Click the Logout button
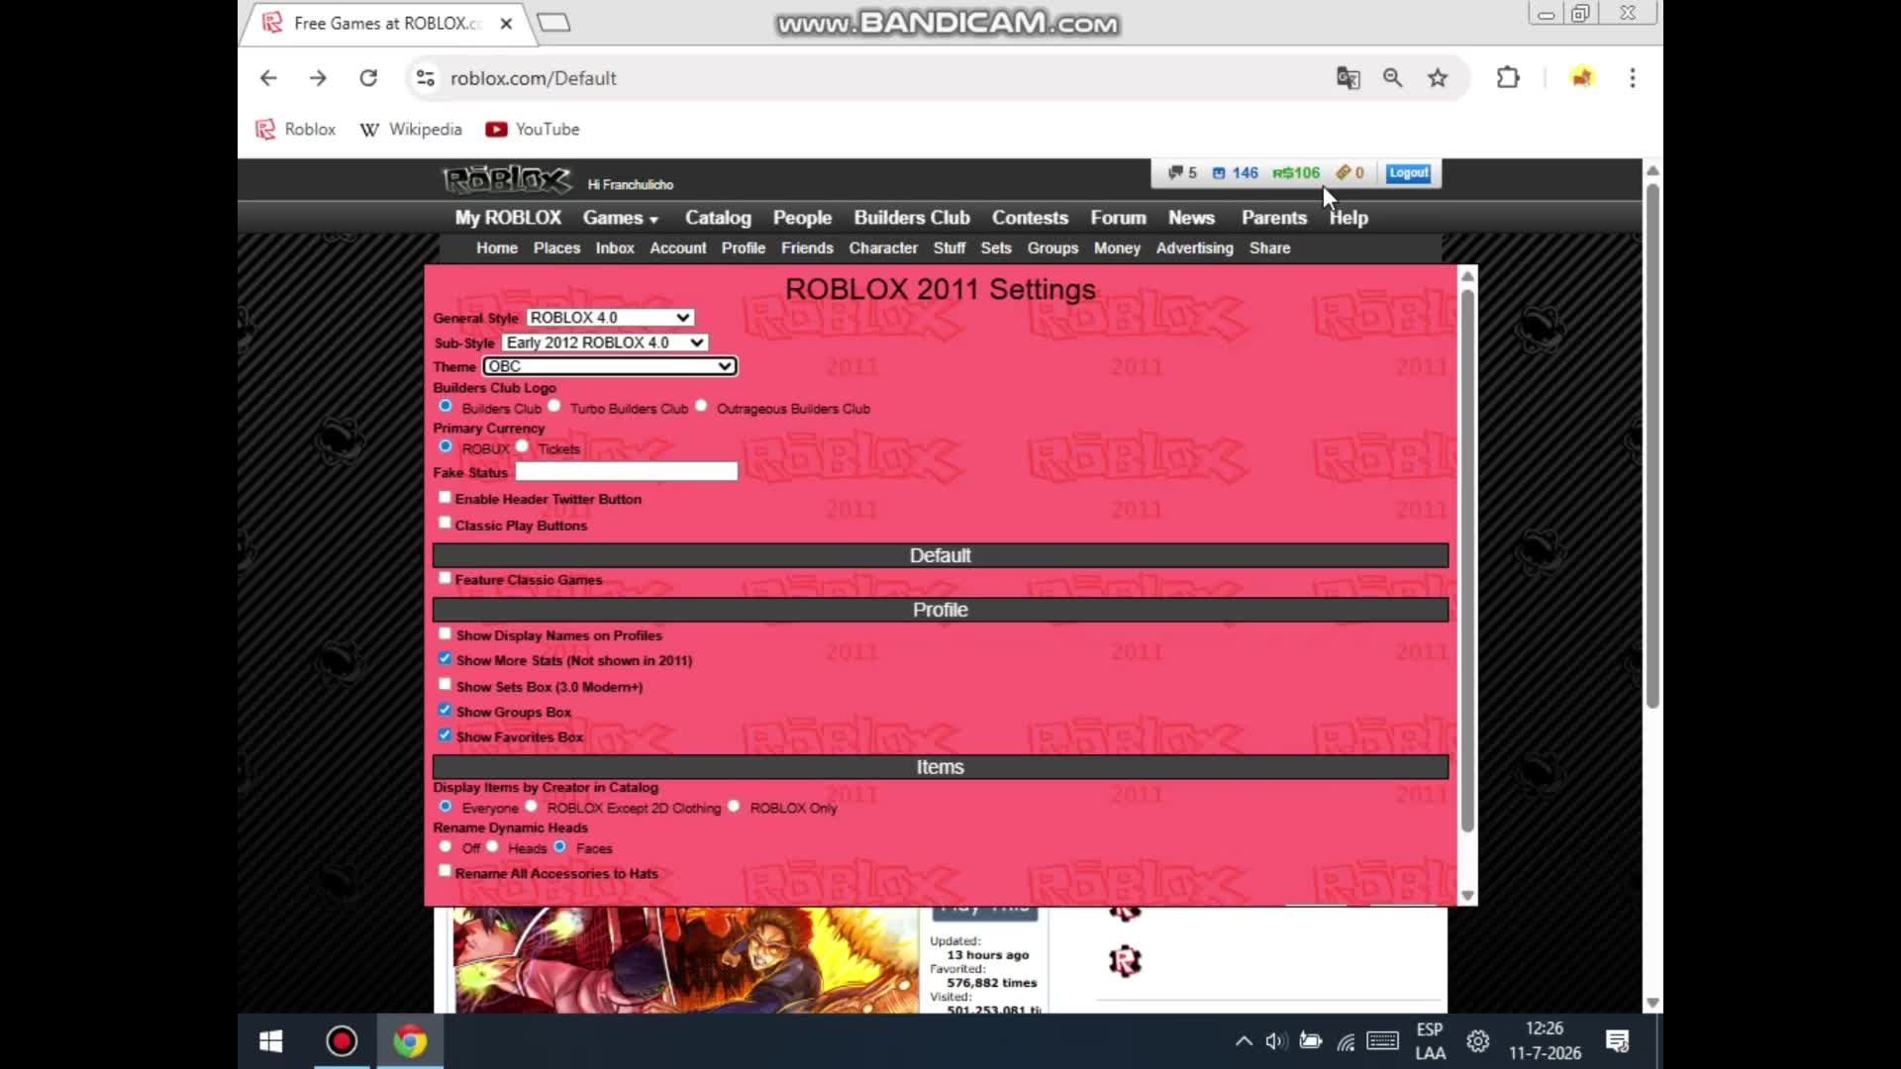1901x1069 pixels. point(1408,173)
